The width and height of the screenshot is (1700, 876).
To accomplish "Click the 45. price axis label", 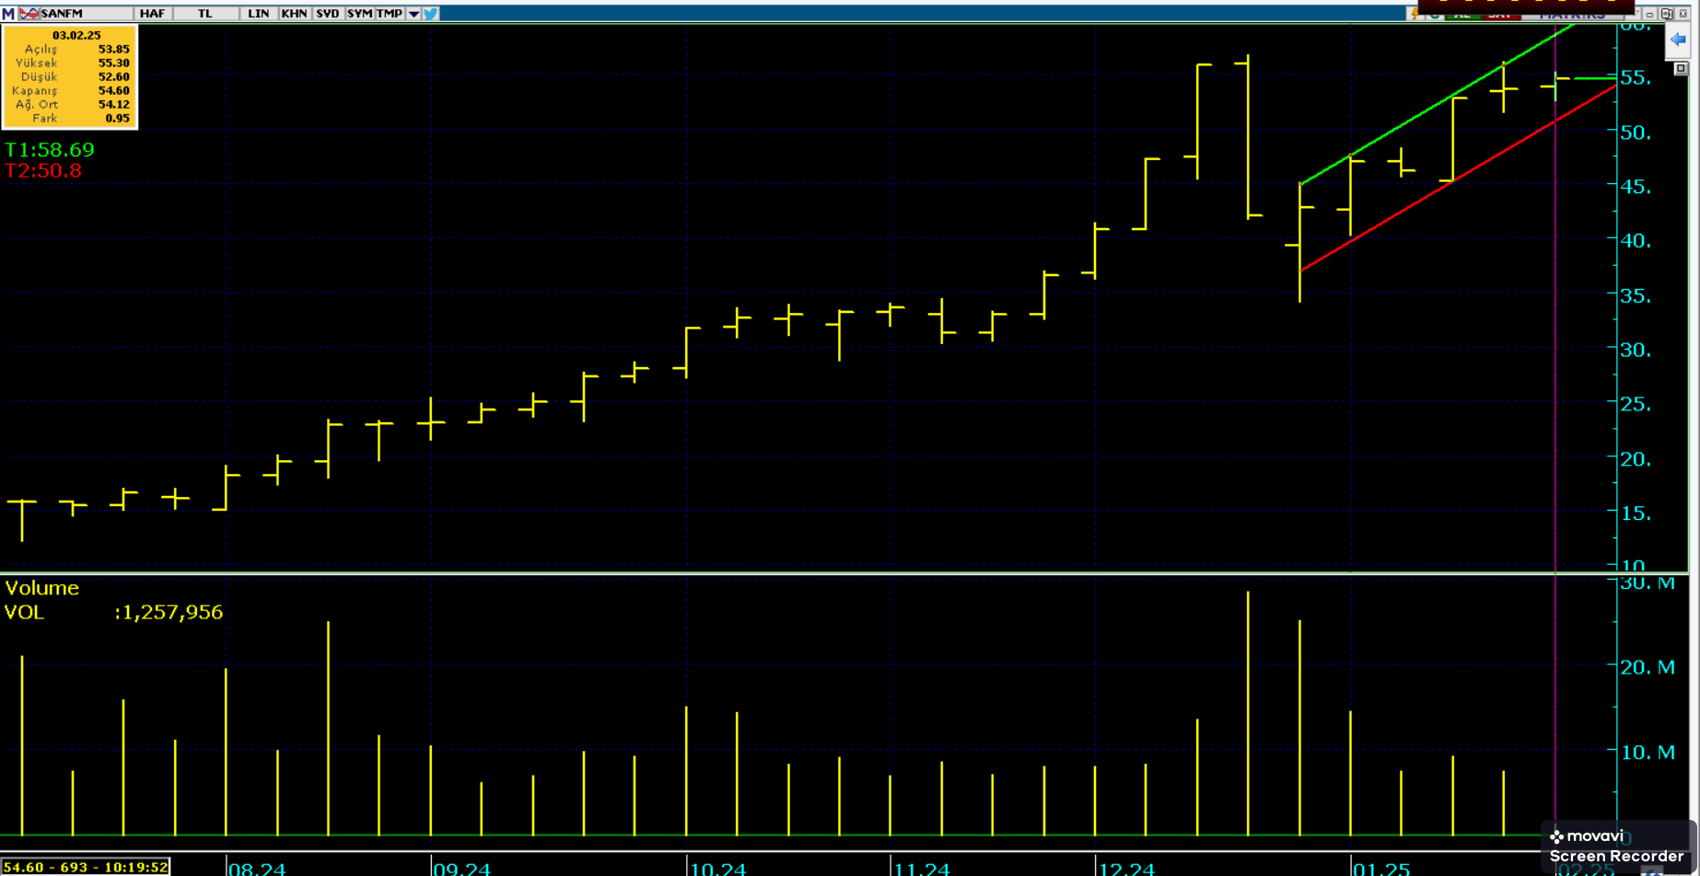I will pyautogui.click(x=1636, y=187).
